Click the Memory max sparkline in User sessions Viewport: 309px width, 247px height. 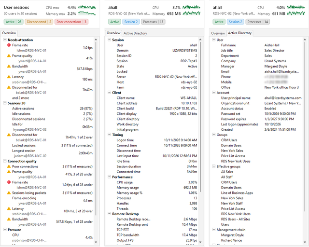point(87,14)
